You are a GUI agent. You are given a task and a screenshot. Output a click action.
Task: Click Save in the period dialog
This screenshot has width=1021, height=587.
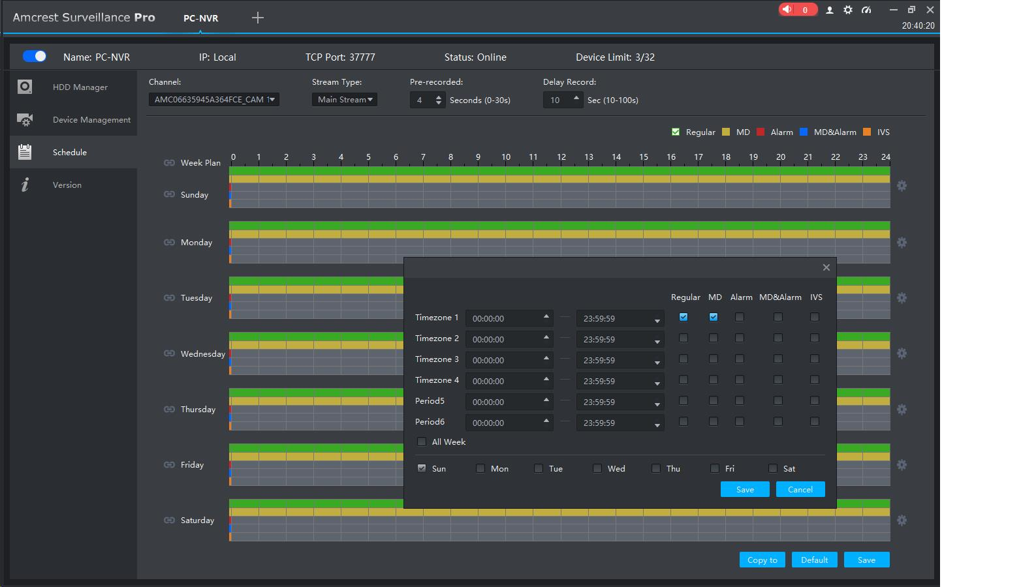[745, 489]
